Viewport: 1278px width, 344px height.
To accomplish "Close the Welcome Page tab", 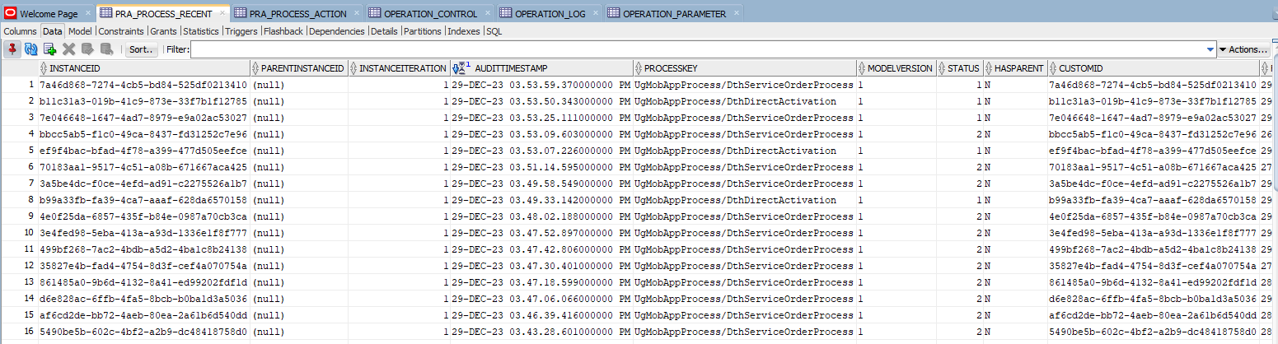I will tap(87, 14).
